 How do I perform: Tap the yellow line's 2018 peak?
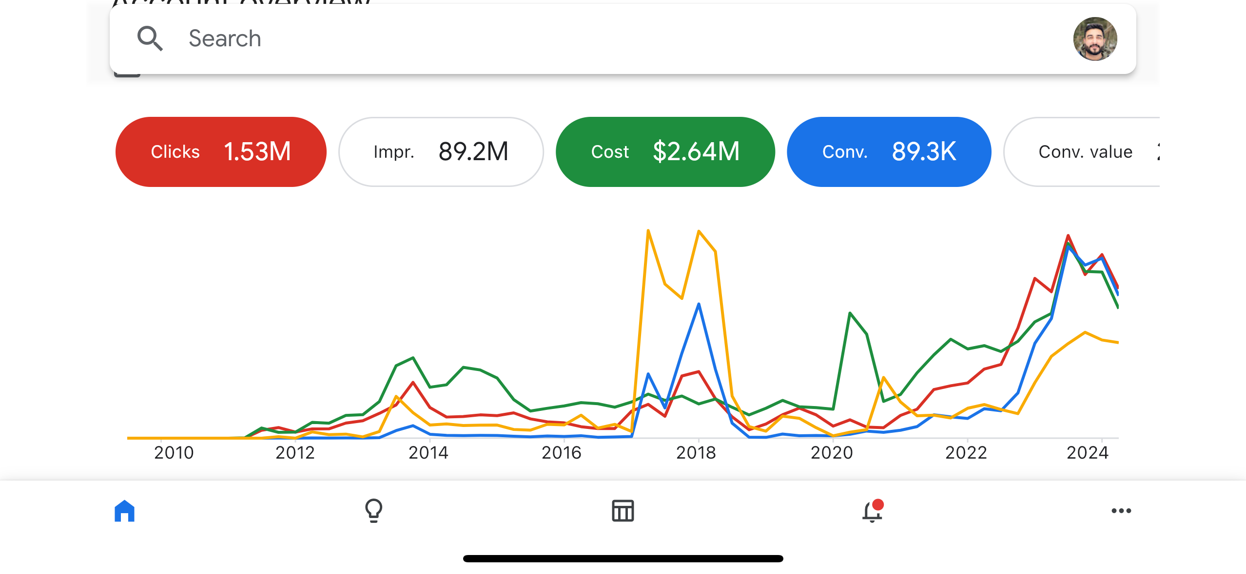click(x=699, y=231)
